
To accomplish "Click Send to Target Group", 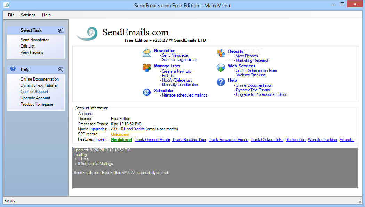I will pyautogui.click(x=180, y=60).
